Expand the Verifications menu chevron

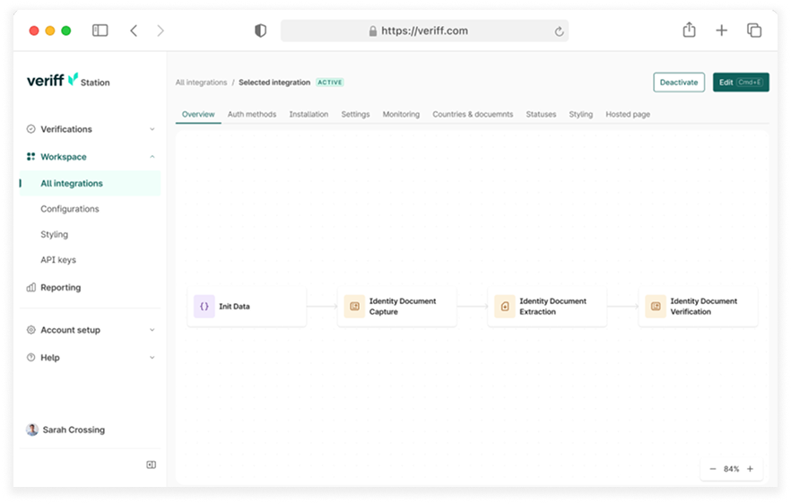pyautogui.click(x=152, y=129)
